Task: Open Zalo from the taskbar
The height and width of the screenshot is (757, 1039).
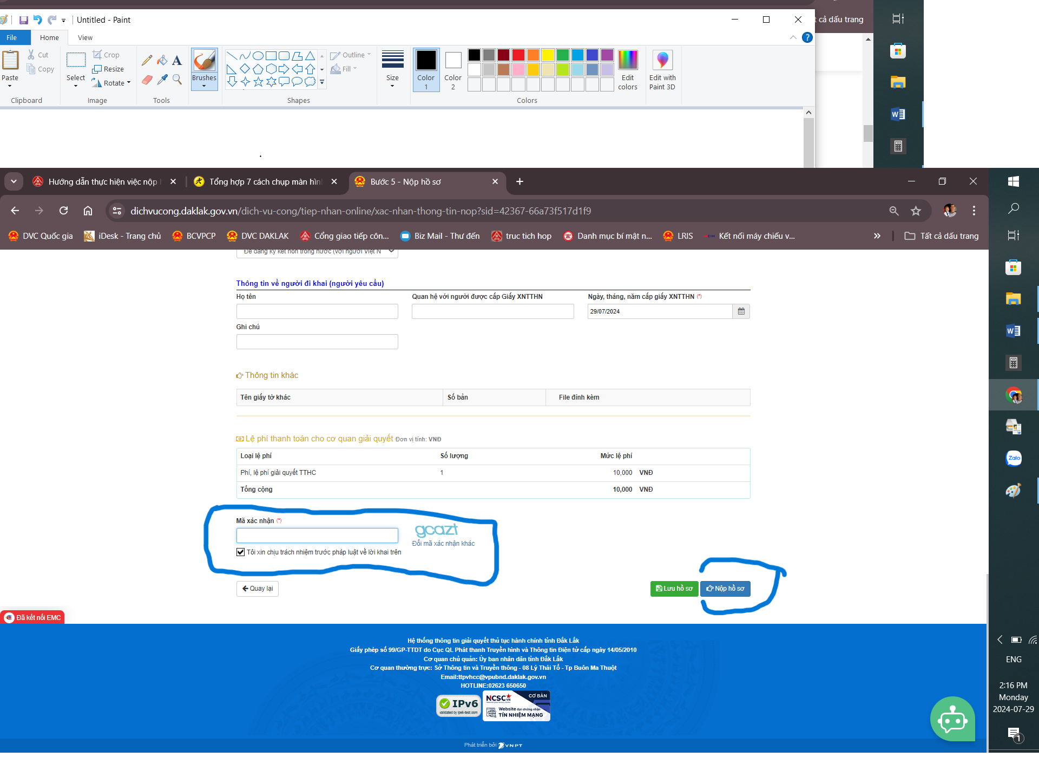Action: point(1014,458)
